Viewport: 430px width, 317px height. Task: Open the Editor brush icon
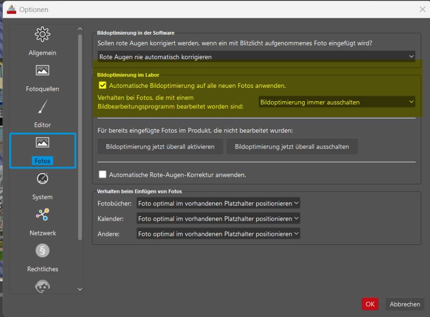point(43,107)
